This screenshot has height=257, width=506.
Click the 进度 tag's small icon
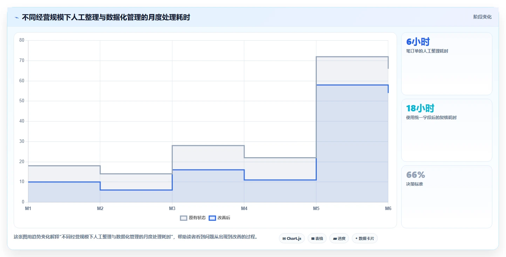(335, 238)
